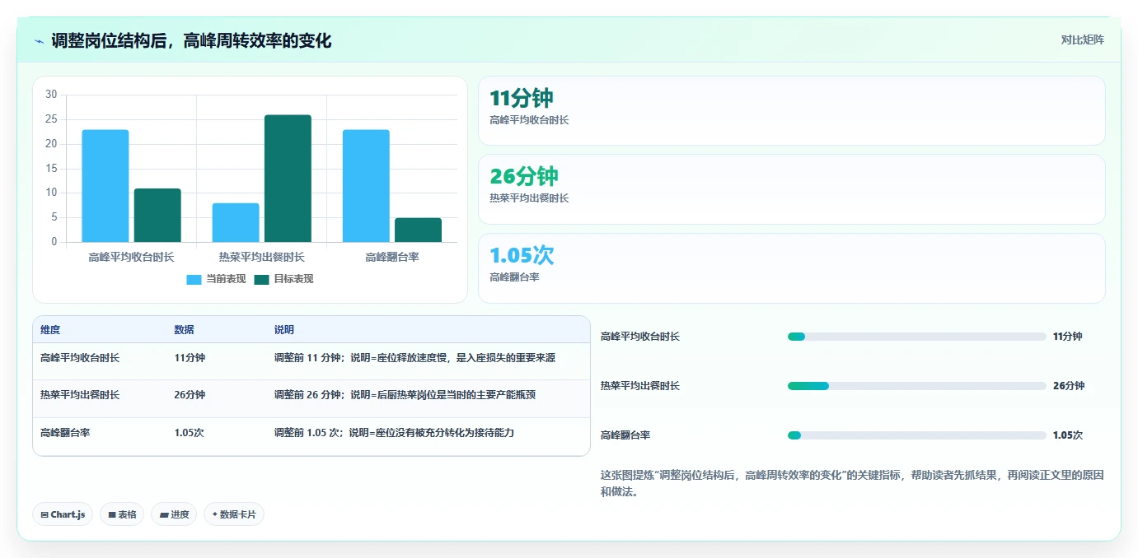Toggle the 目标表现 legend item
This screenshot has width=1138, height=558.
coord(283,279)
